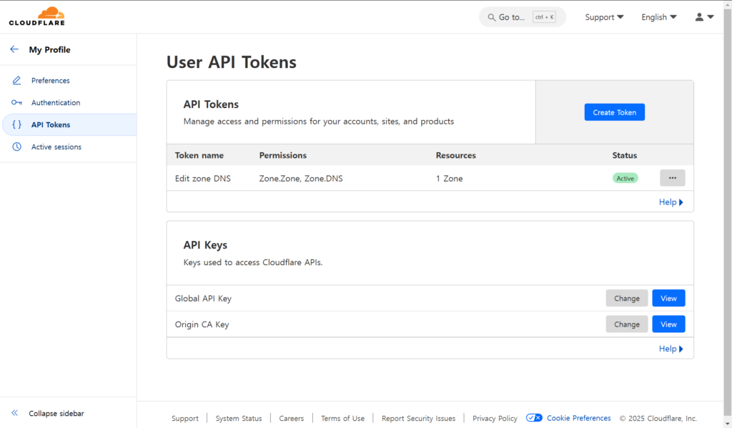Open the user account profile menu
The height and width of the screenshot is (428, 732).
704,17
